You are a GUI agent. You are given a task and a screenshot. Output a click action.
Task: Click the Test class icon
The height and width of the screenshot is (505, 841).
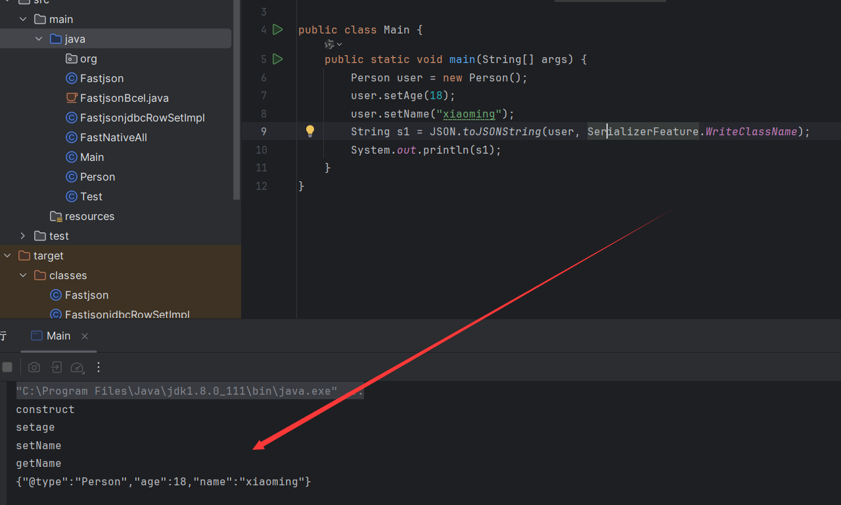pyautogui.click(x=72, y=196)
